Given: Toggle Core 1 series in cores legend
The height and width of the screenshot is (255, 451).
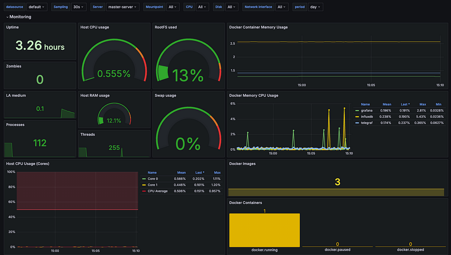Looking at the screenshot, I should (152, 185).
